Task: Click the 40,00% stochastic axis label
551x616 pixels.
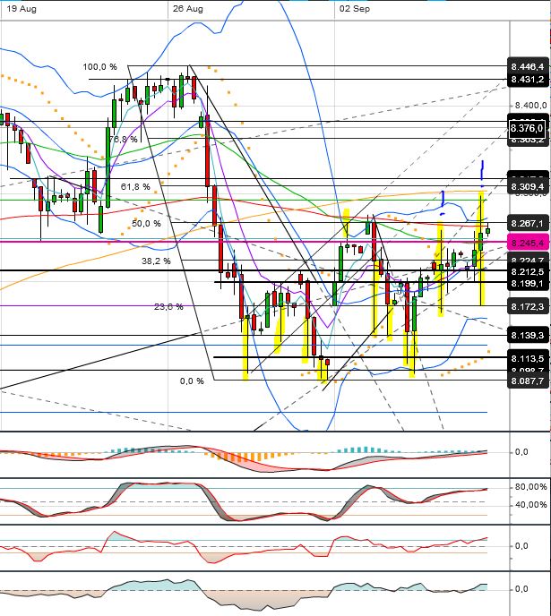Action: [x=530, y=504]
